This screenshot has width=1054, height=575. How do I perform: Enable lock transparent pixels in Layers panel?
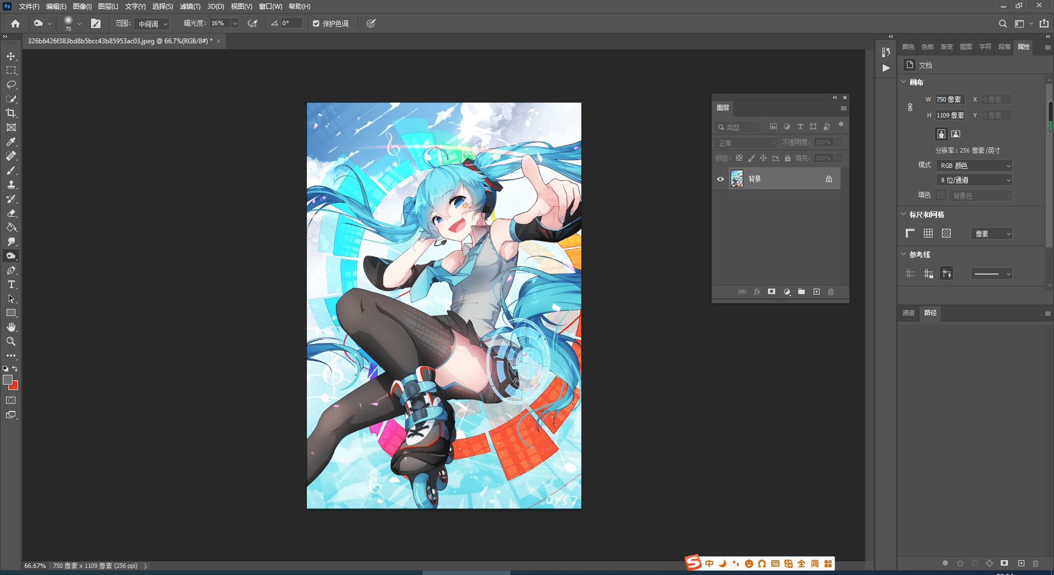point(739,158)
